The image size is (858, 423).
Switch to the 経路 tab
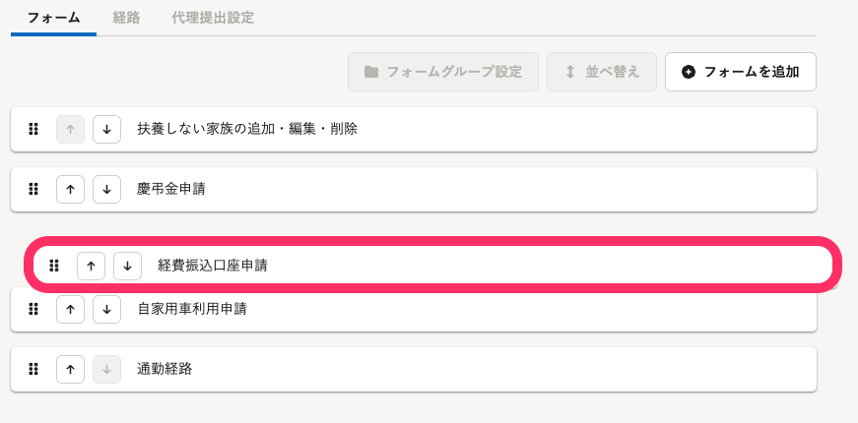tap(126, 18)
